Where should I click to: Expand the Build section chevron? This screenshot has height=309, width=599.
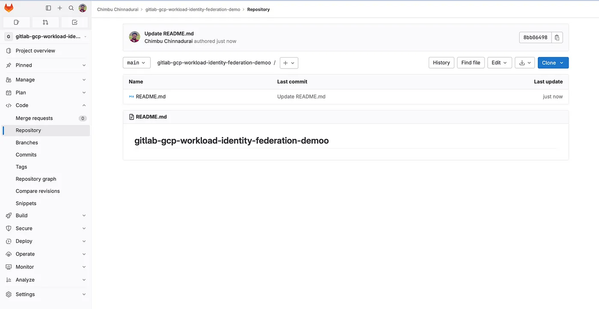tap(84, 215)
